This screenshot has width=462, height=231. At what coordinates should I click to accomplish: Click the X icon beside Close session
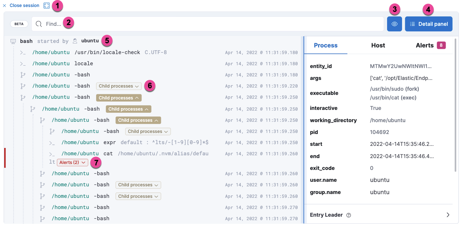click(5, 5)
